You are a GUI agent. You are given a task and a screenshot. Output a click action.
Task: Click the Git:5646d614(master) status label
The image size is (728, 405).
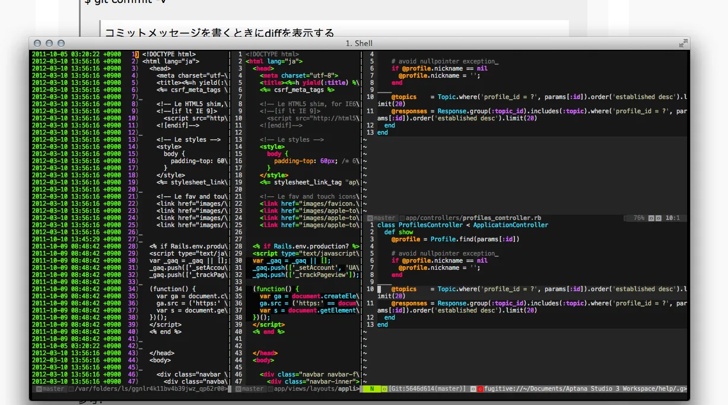[x=427, y=389]
